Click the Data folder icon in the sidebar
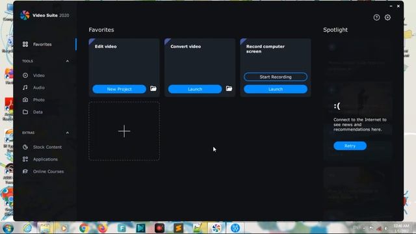This screenshot has height=234, width=416. 25,112
